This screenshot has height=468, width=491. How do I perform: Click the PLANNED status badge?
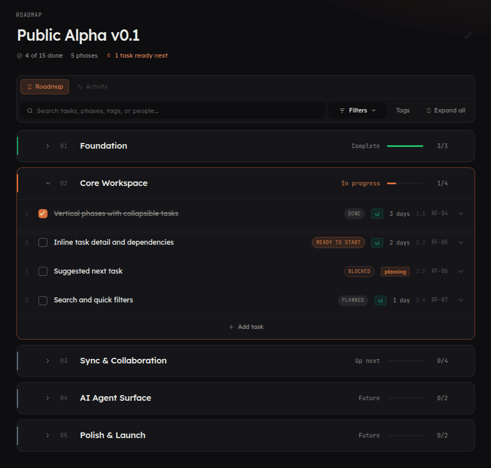[x=353, y=300]
